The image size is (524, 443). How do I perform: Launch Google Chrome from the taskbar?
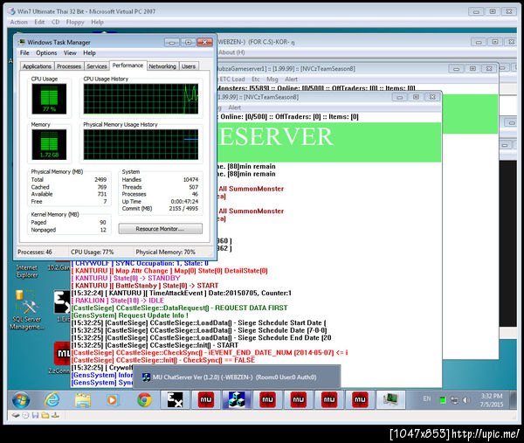pos(144,400)
